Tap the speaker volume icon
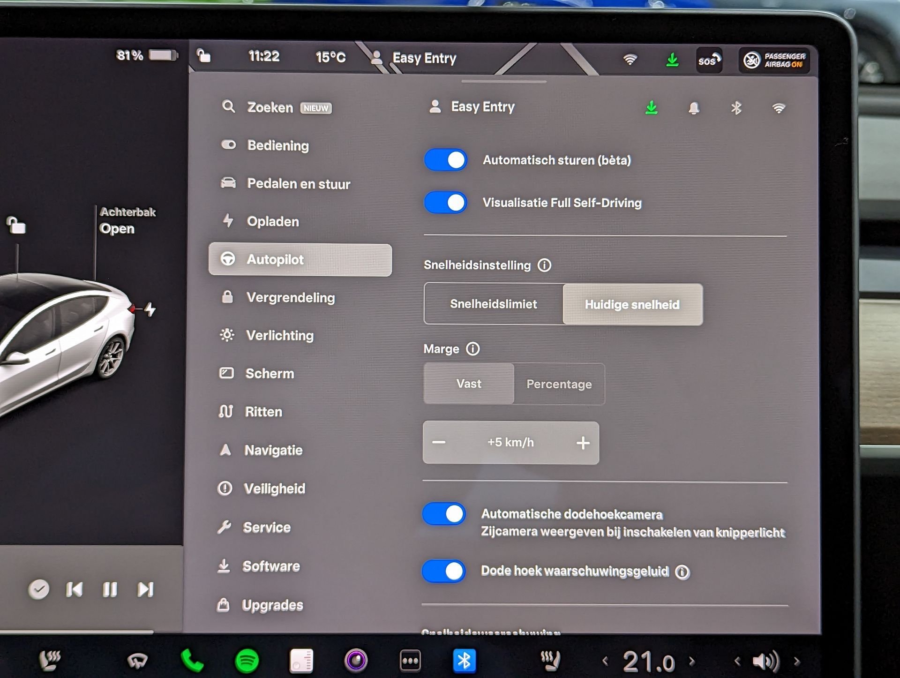Viewport: 900px width, 678px height. click(x=766, y=662)
